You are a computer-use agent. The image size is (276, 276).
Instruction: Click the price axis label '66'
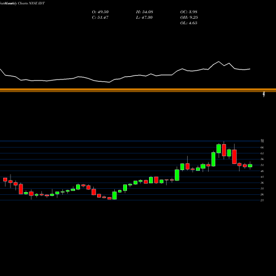point(262,147)
